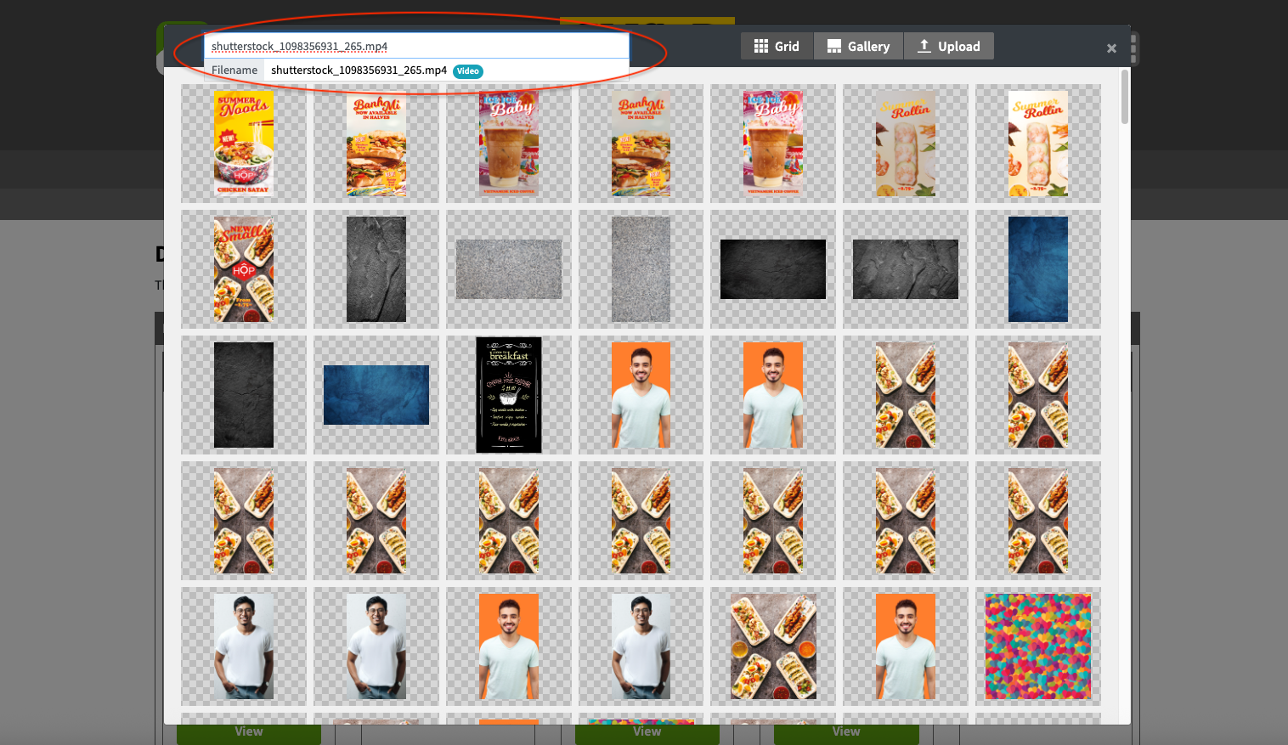The height and width of the screenshot is (745, 1288).
Task: Click the media search input field
Action: tap(416, 46)
